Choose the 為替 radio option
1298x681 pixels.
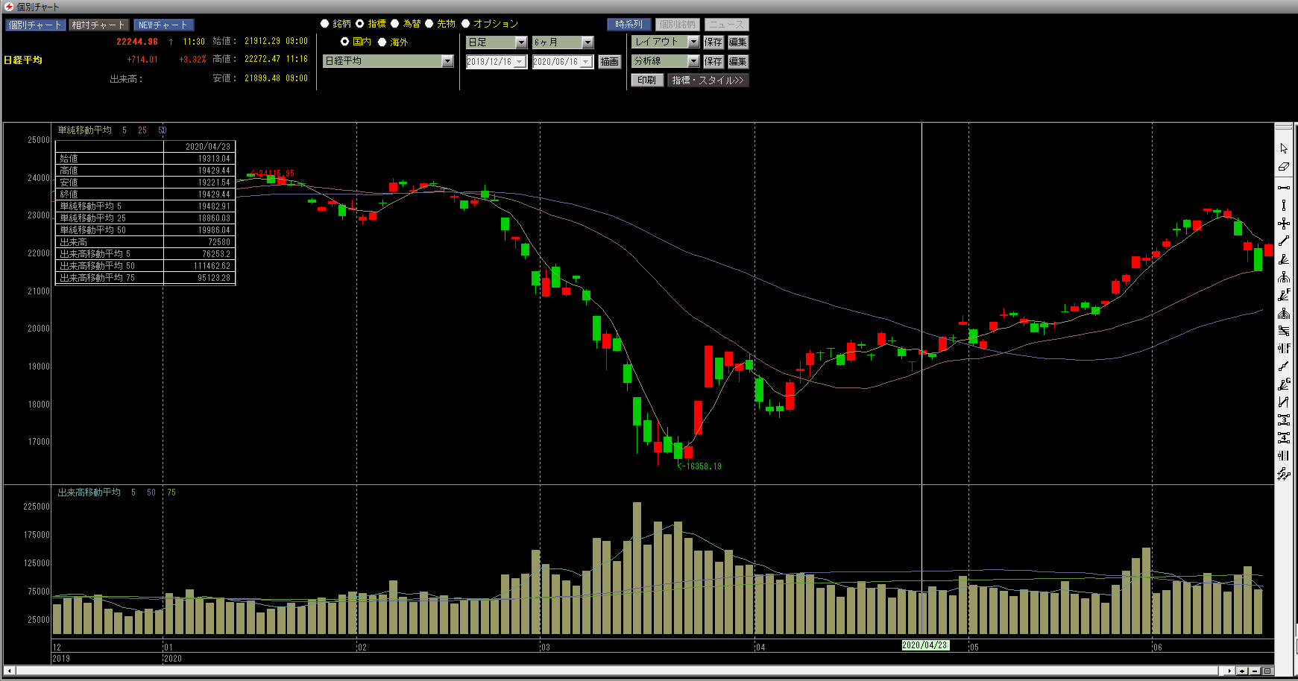395,24
